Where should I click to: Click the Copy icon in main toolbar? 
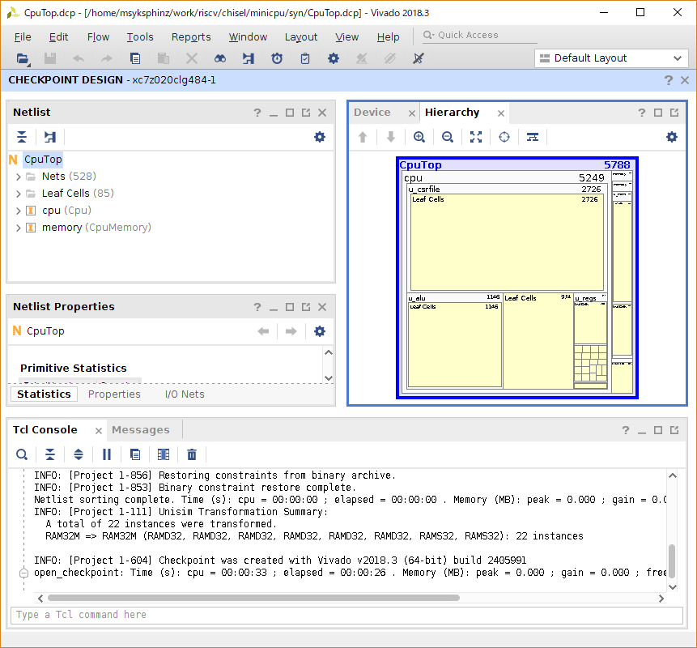[x=135, y=58]
